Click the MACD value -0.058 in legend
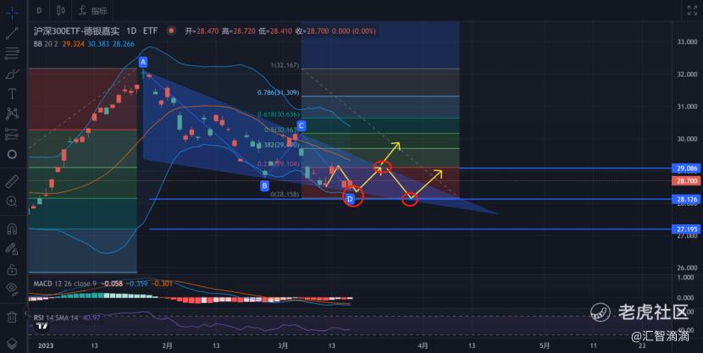Viewport: 703px width, 353px height. (112, 284)
